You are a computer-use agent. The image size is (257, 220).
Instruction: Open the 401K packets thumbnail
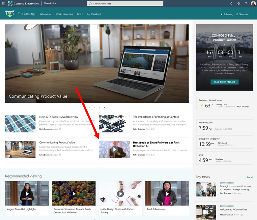pyautogui.click(x=20, y=124)
